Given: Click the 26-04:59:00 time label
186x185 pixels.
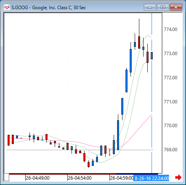Looking at the screenshot, I should tap(122, 178).
